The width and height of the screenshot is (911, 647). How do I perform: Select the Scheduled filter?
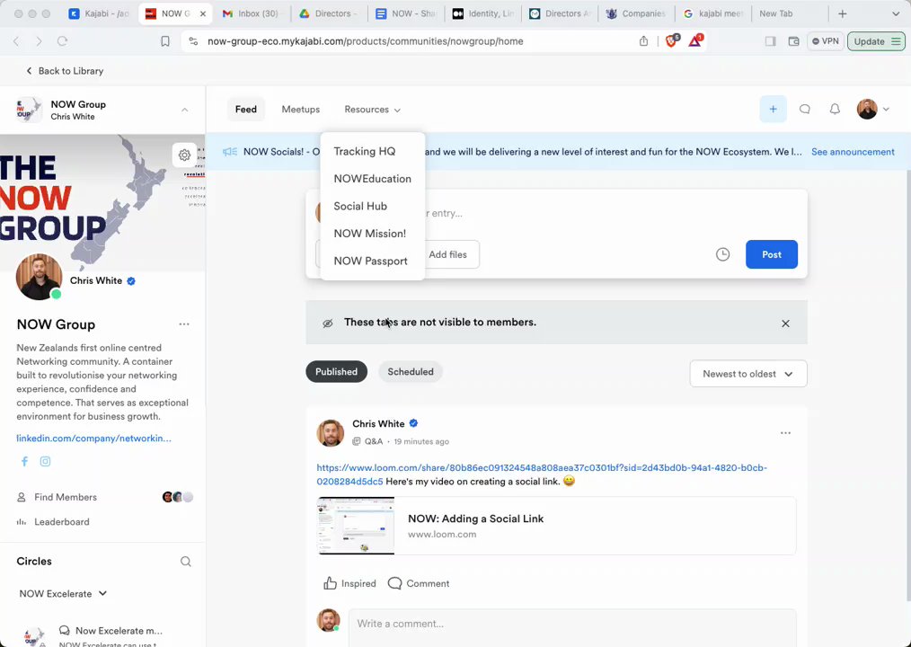411,371
